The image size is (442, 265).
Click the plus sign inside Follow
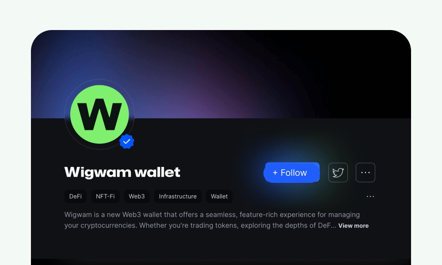275,173
